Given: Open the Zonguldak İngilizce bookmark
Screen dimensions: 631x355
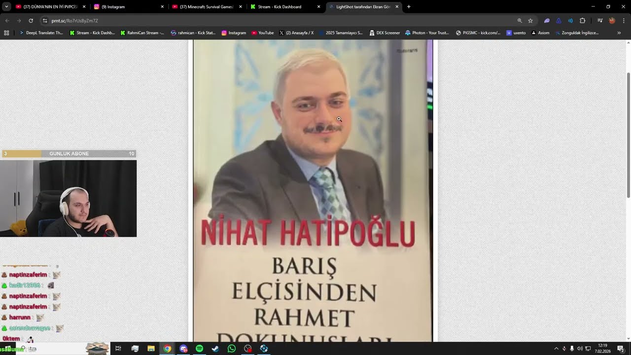Looking at the screenshot, I should (577, 33).
